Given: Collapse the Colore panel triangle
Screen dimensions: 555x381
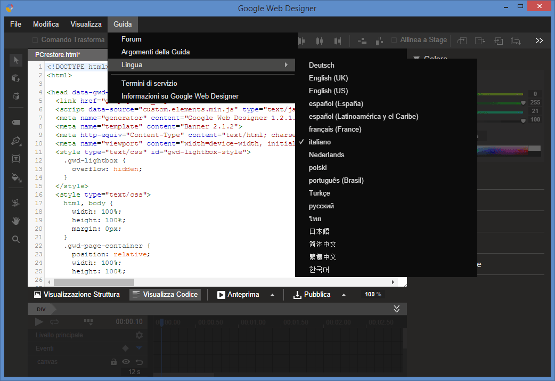Looking at the screenshot, I should point(417,58).
